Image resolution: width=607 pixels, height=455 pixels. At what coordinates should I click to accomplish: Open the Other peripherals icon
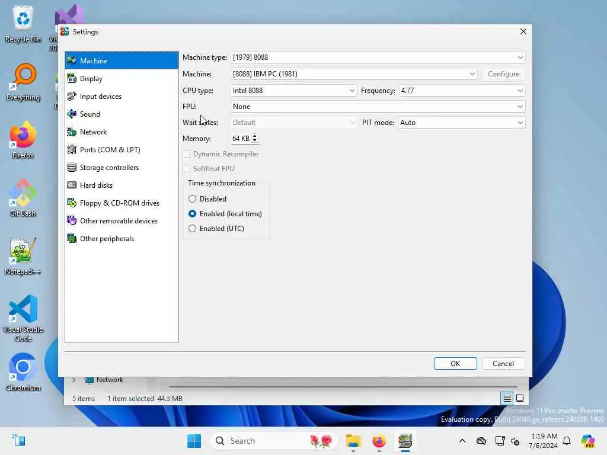pos(72,238)
